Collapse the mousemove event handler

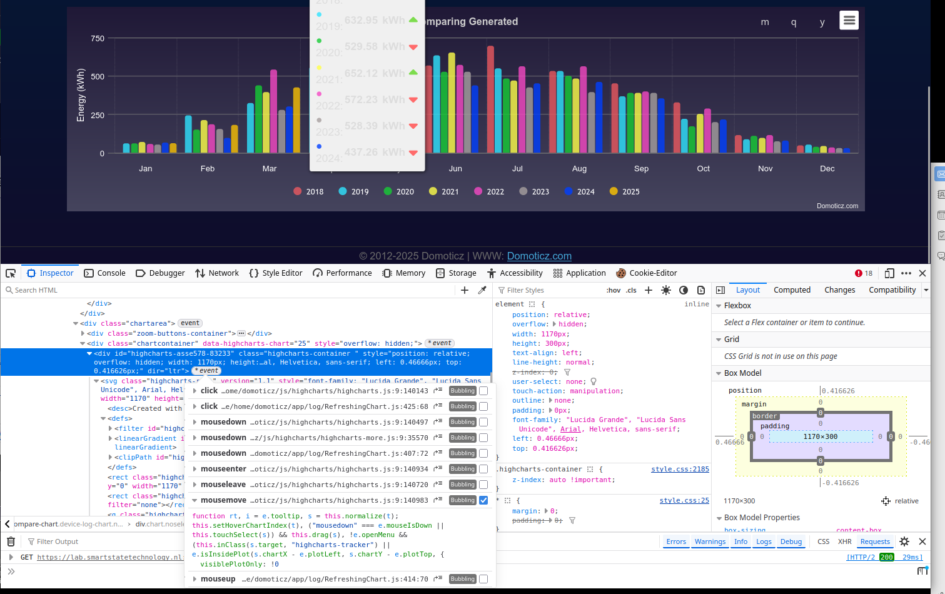tap(195, 500)
